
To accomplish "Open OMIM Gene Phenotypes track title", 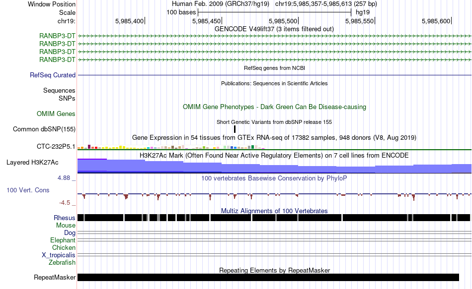I will click(274, 107).
